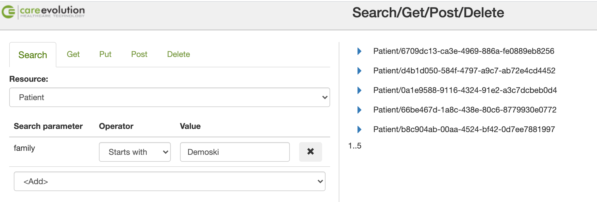Open Patient/6709dc13-ca3e-4969 result link
This screenshot has width=597, height=202.
click(x=464, y=51)
